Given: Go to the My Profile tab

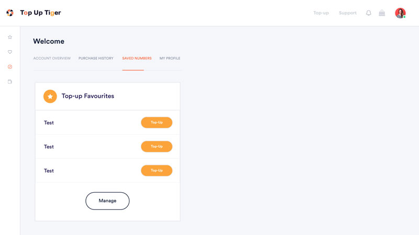Looking at the screenshot, I should [x=170, y=58].
